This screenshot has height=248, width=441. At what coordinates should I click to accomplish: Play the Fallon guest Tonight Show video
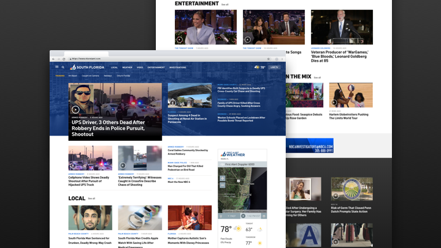point(248,40)
